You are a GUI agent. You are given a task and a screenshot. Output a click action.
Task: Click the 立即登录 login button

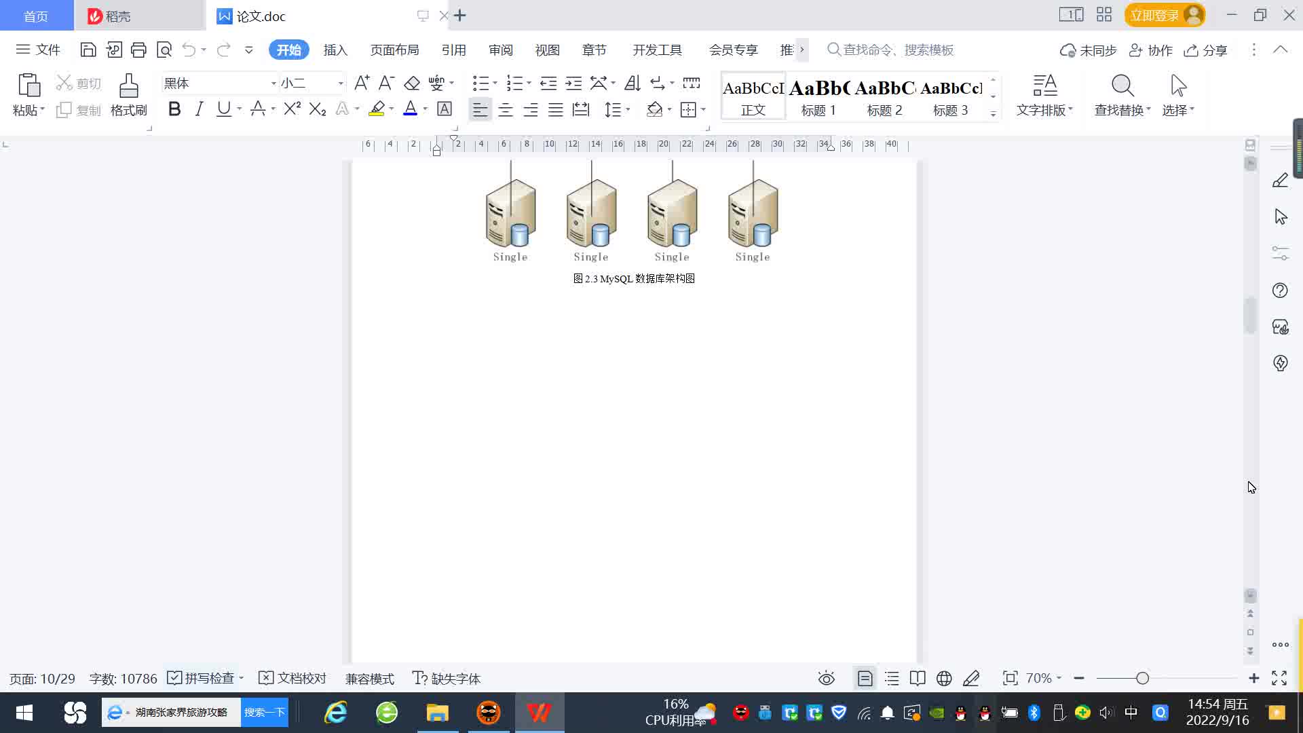coord(1165,15)
